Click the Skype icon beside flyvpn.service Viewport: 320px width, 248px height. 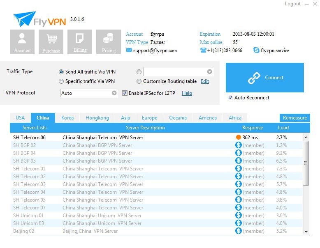[256, 50]
